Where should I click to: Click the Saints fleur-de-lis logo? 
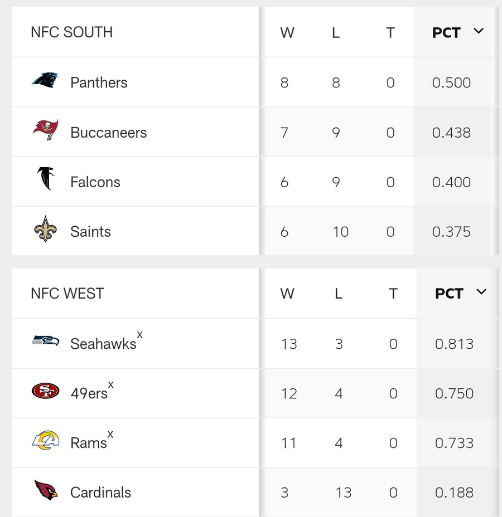(46, 231)
